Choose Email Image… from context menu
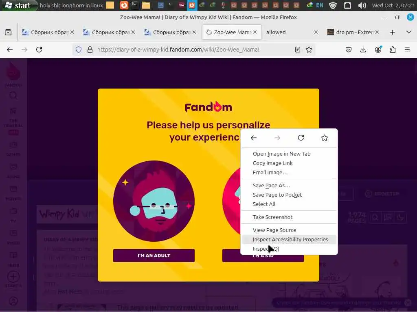The image size is (417, 312). (289, 172)
